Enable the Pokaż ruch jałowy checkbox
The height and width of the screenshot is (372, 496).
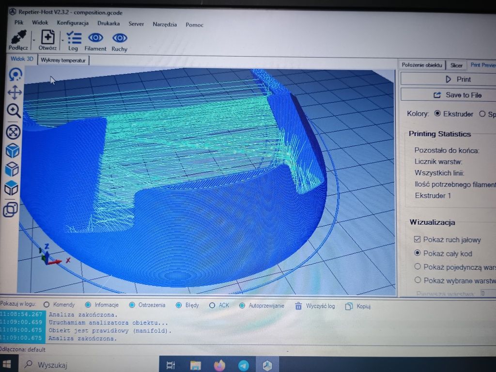[417, 239]
